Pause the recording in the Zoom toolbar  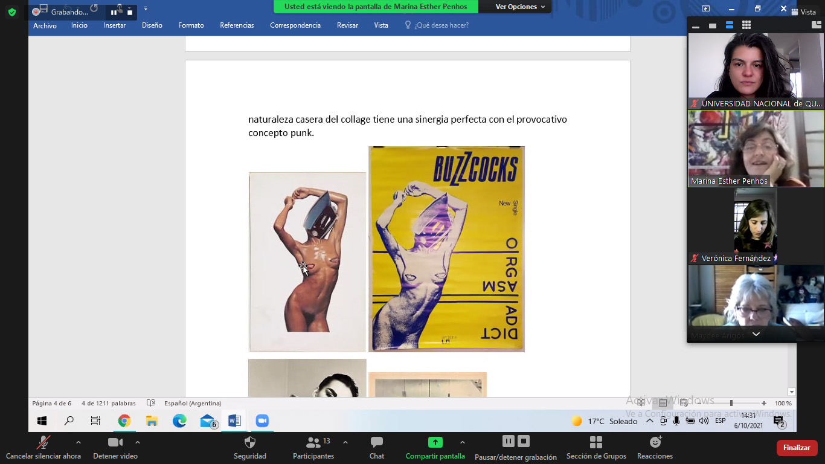click(509, 441)
